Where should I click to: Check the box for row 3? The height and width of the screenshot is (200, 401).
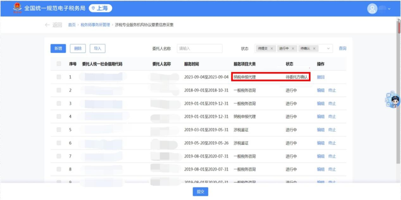59,103
